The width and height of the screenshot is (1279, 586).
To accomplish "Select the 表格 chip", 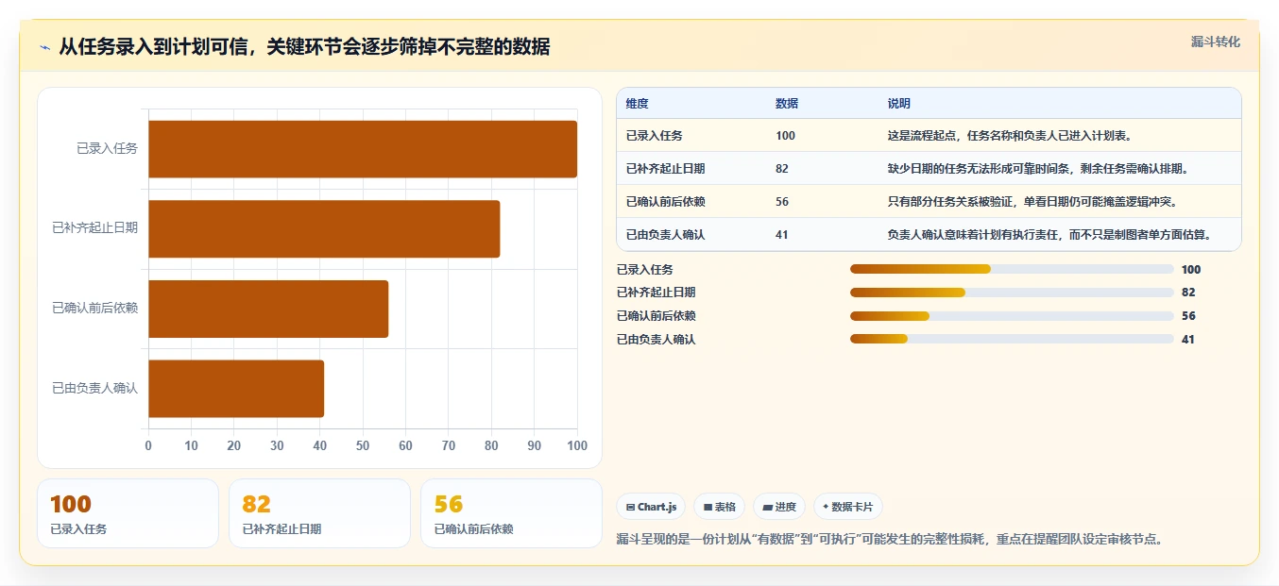I will pos(719,507).
